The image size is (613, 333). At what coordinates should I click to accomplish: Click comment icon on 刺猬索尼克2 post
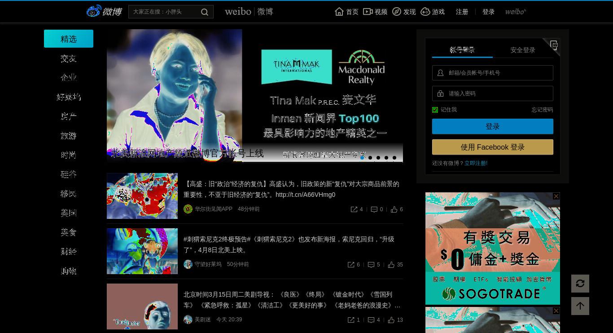tap(371, 265)
